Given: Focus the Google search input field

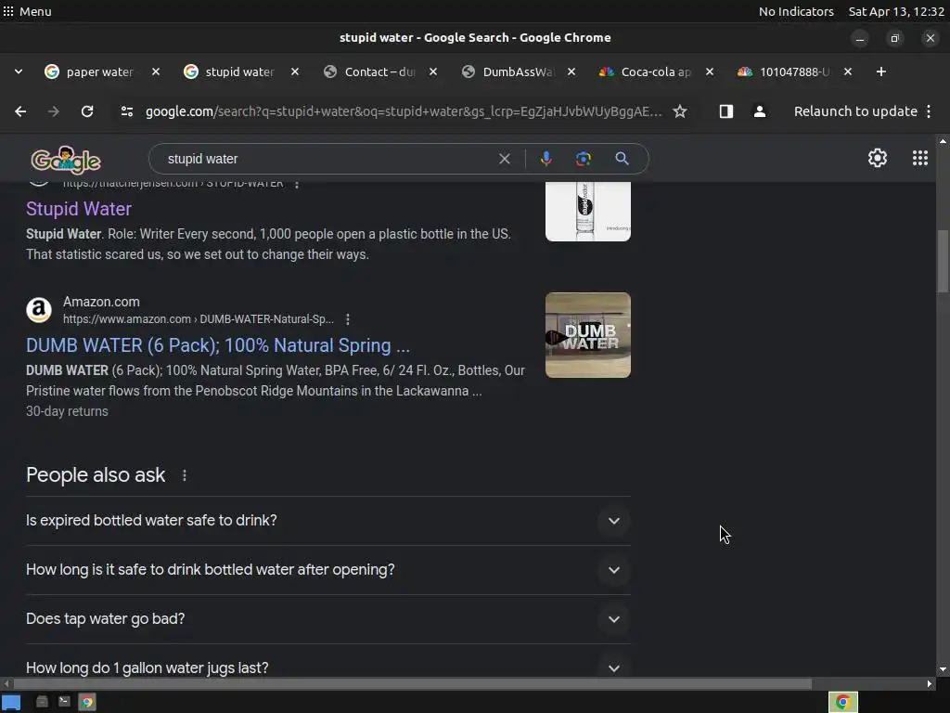Looking at the screenshot, I should coord(327,159).
